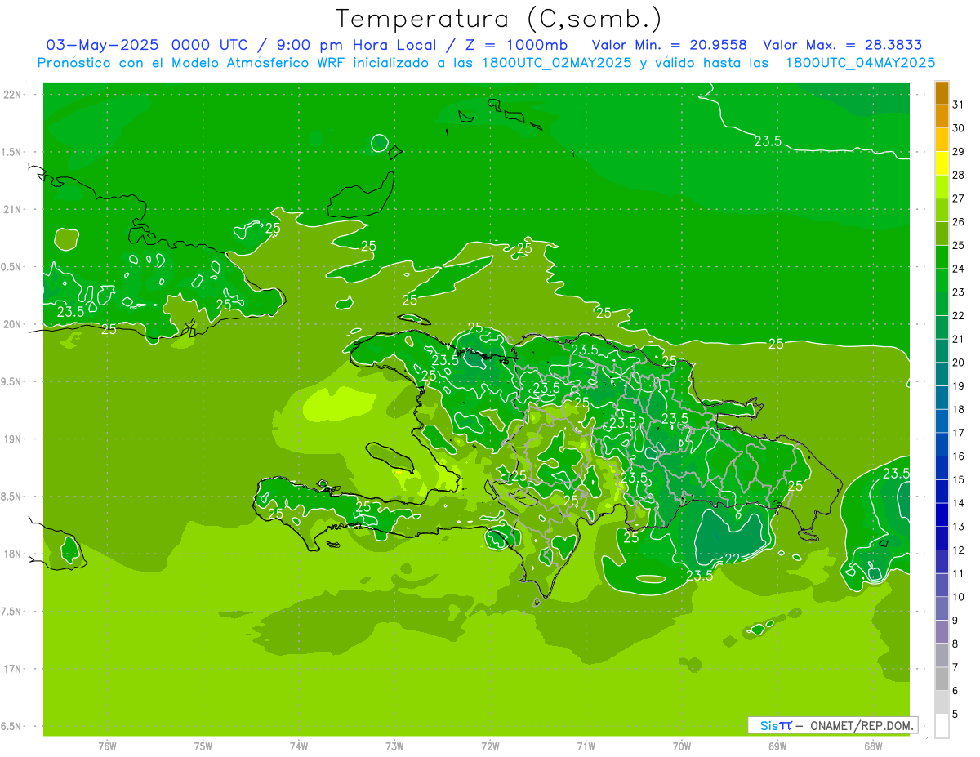Click legend value label '31'
Image resolution: width=980 pixels, height=757 pixels.
click(x=959, y=105)
